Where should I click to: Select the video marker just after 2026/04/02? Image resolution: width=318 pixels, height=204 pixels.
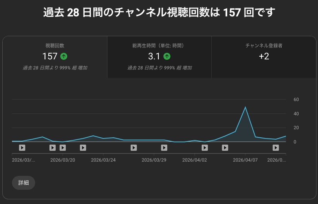pyautogui.click(x=205, y=147)
